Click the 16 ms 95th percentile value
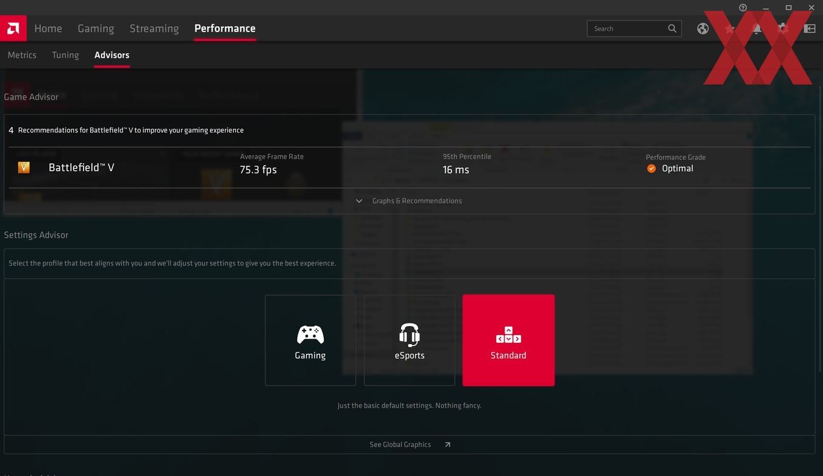This screenshot has height=476, width=823. (x=456, y=170)
